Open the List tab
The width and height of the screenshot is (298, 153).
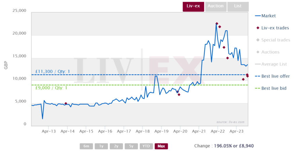tap(238, 7)
